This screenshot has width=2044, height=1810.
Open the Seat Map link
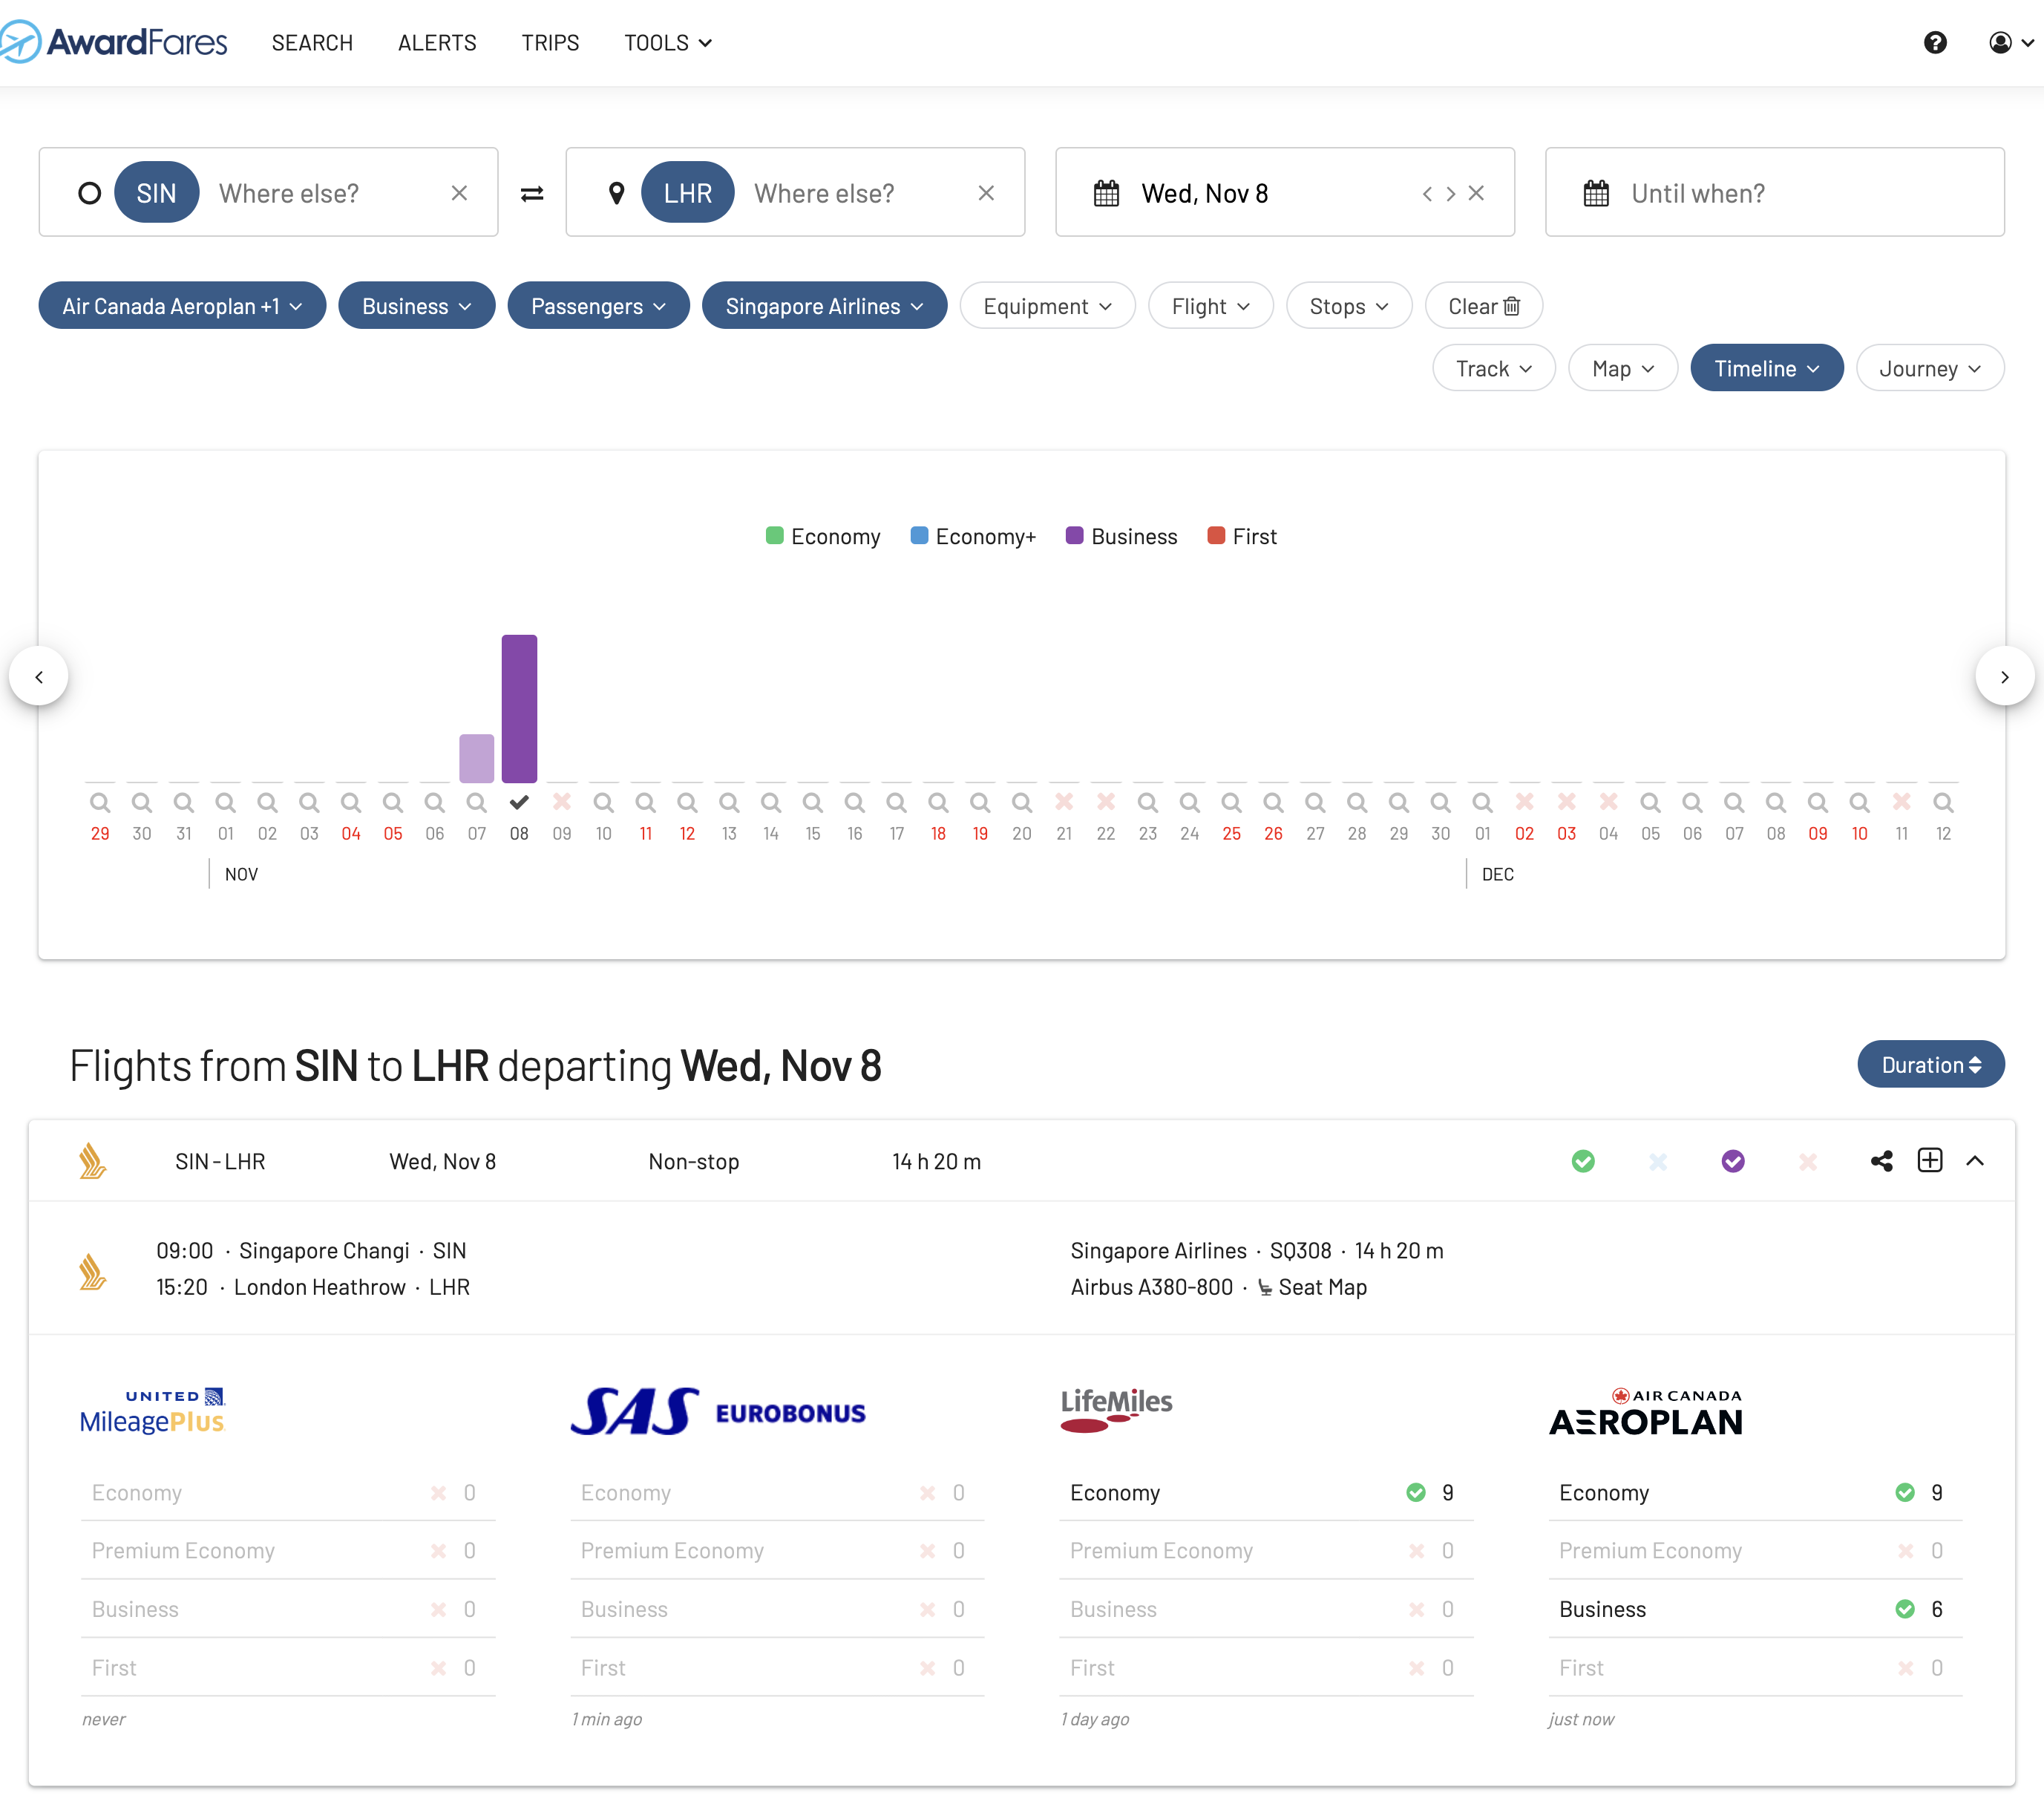[x=1321, y=1287]
